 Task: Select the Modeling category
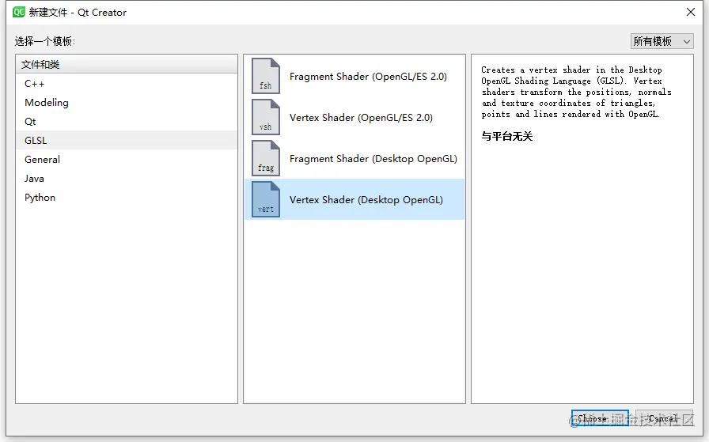click(126, 103)
